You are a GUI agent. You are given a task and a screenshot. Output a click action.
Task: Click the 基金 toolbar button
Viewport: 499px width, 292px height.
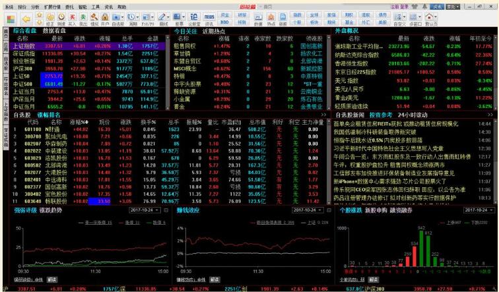(349, 22)
